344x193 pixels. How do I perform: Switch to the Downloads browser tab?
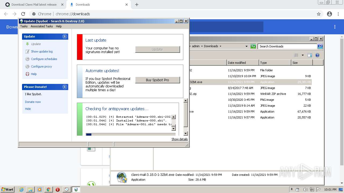coord(98,5)
